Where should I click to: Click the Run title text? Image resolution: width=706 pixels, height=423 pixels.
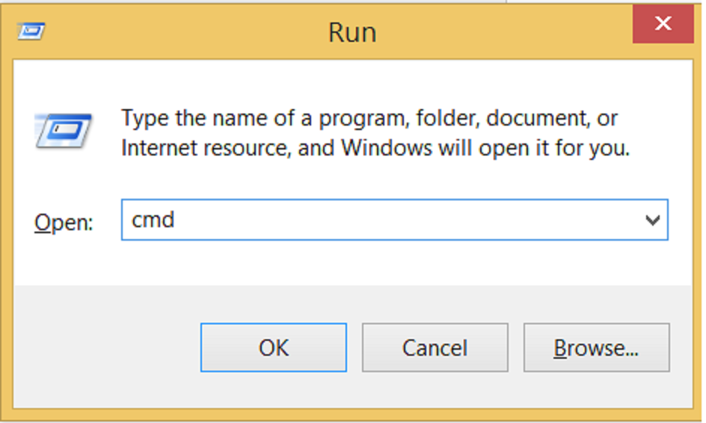coord(352,32)
